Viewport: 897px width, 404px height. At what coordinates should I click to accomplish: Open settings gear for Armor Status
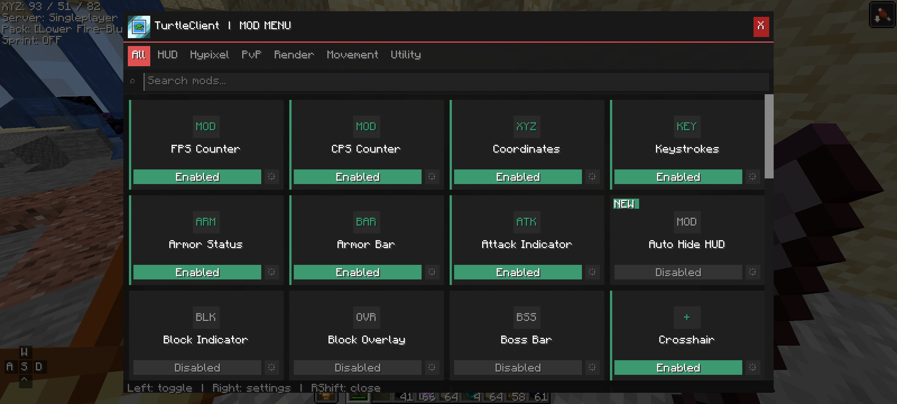click(272, 272)
